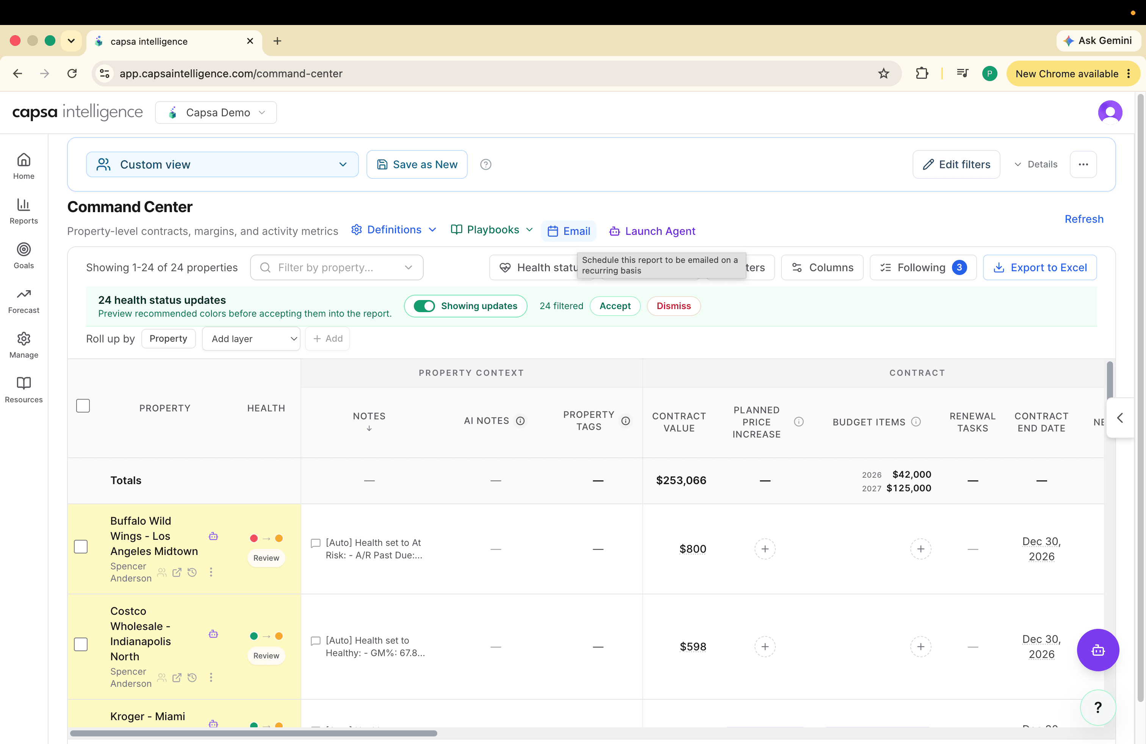
Task: Open the Filter by property combo box
Action: pyautogui.click(x=337, y=267)
